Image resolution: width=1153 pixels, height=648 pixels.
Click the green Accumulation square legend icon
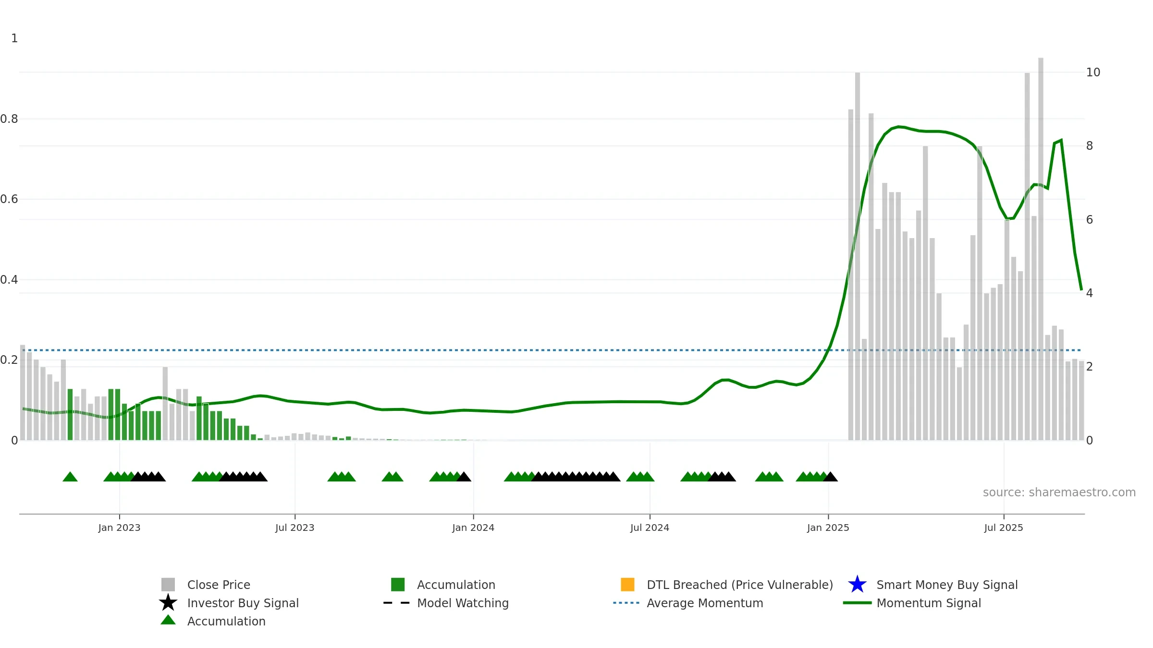click(x=398, y=585)
